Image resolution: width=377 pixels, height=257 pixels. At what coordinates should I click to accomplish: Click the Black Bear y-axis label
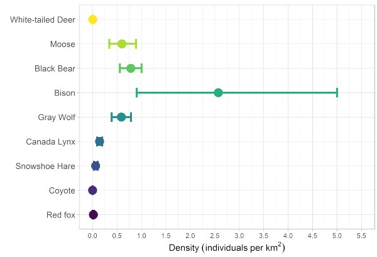[x=55, y=68]
